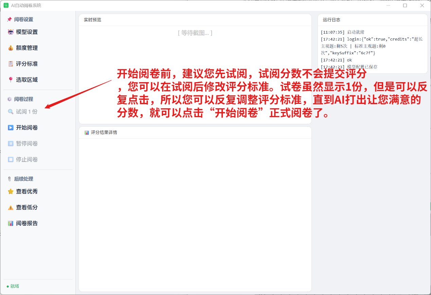Click the money bag icon for 额度管理
Viewport: 431px width, 295px height.
11,48
